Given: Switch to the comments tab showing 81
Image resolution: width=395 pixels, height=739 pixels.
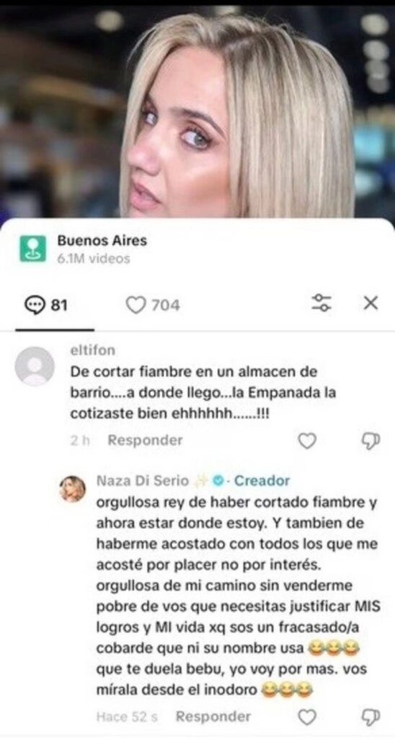Looking at the screenshot, I should point(45,305).
